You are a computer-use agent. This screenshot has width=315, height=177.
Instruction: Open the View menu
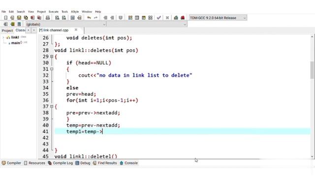31,12
